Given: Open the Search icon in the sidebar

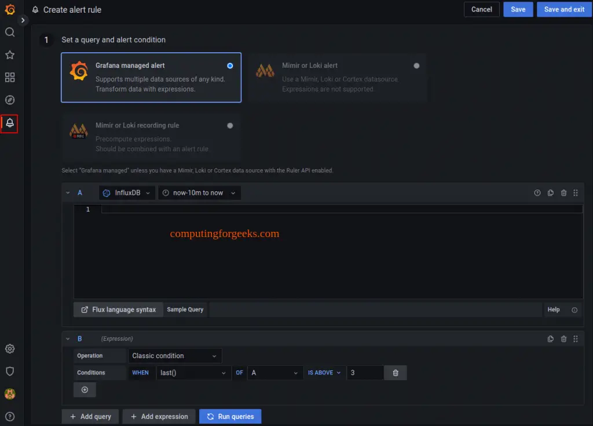Looking at the screenshot, I should pyautogui.click(x=10, y=32).
